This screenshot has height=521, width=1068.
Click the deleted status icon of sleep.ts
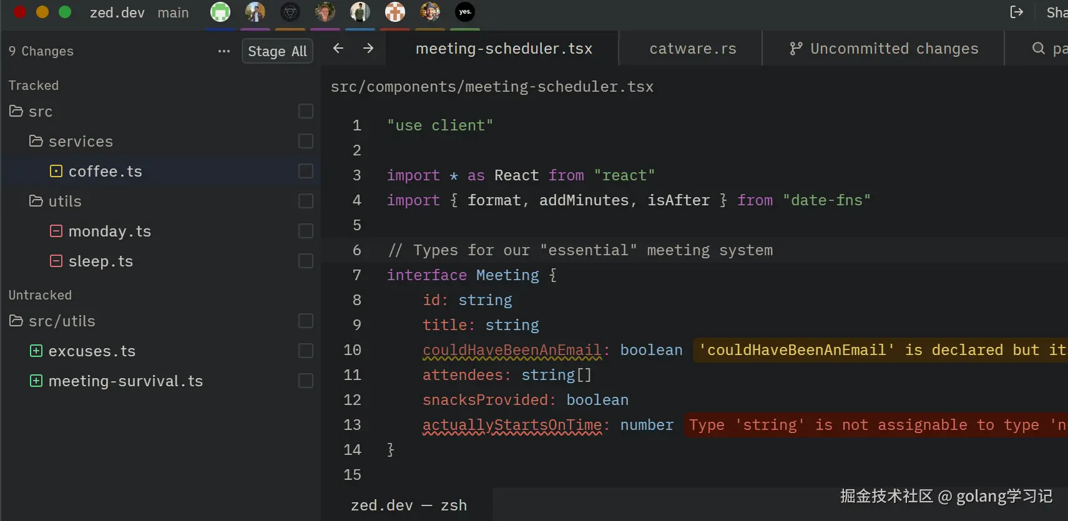coord(56,261)
